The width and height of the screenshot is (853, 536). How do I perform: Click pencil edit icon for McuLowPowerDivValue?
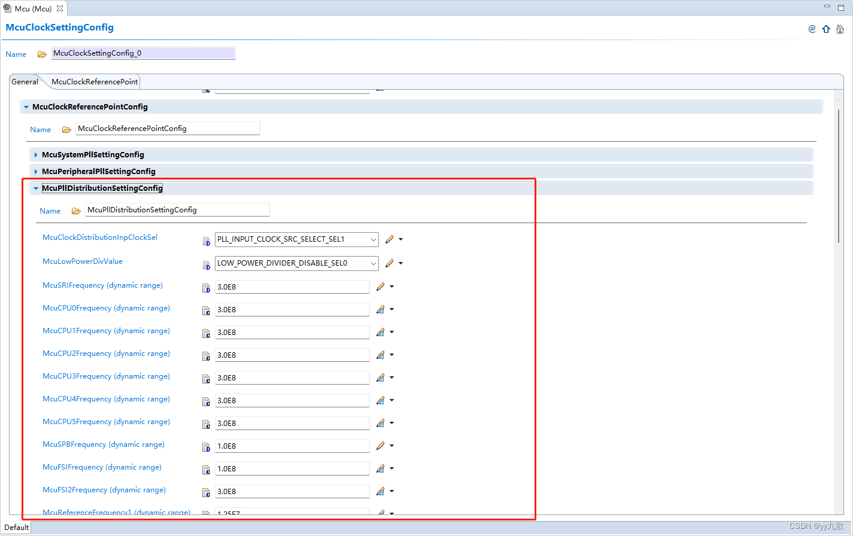[390, 263]
